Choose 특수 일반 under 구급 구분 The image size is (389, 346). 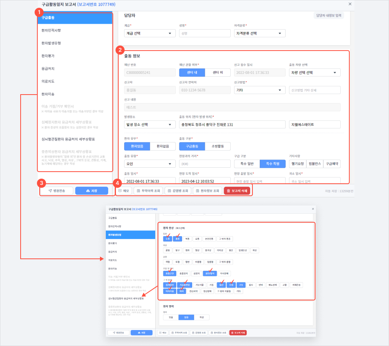coord(247,164)
